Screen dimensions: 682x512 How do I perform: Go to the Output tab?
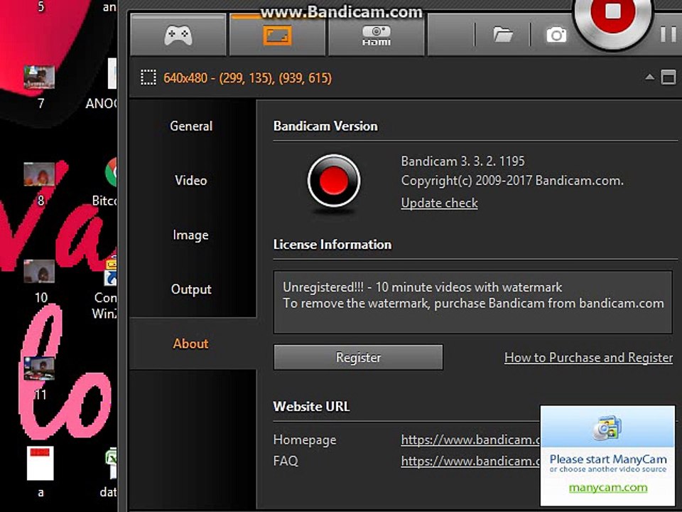[191, 289]
